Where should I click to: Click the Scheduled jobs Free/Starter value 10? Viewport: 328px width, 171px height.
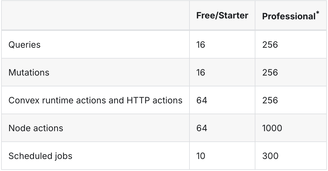point(201,156)
